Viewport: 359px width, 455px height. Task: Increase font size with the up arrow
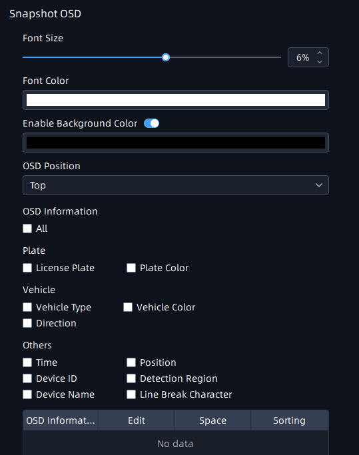coord(320,53)
